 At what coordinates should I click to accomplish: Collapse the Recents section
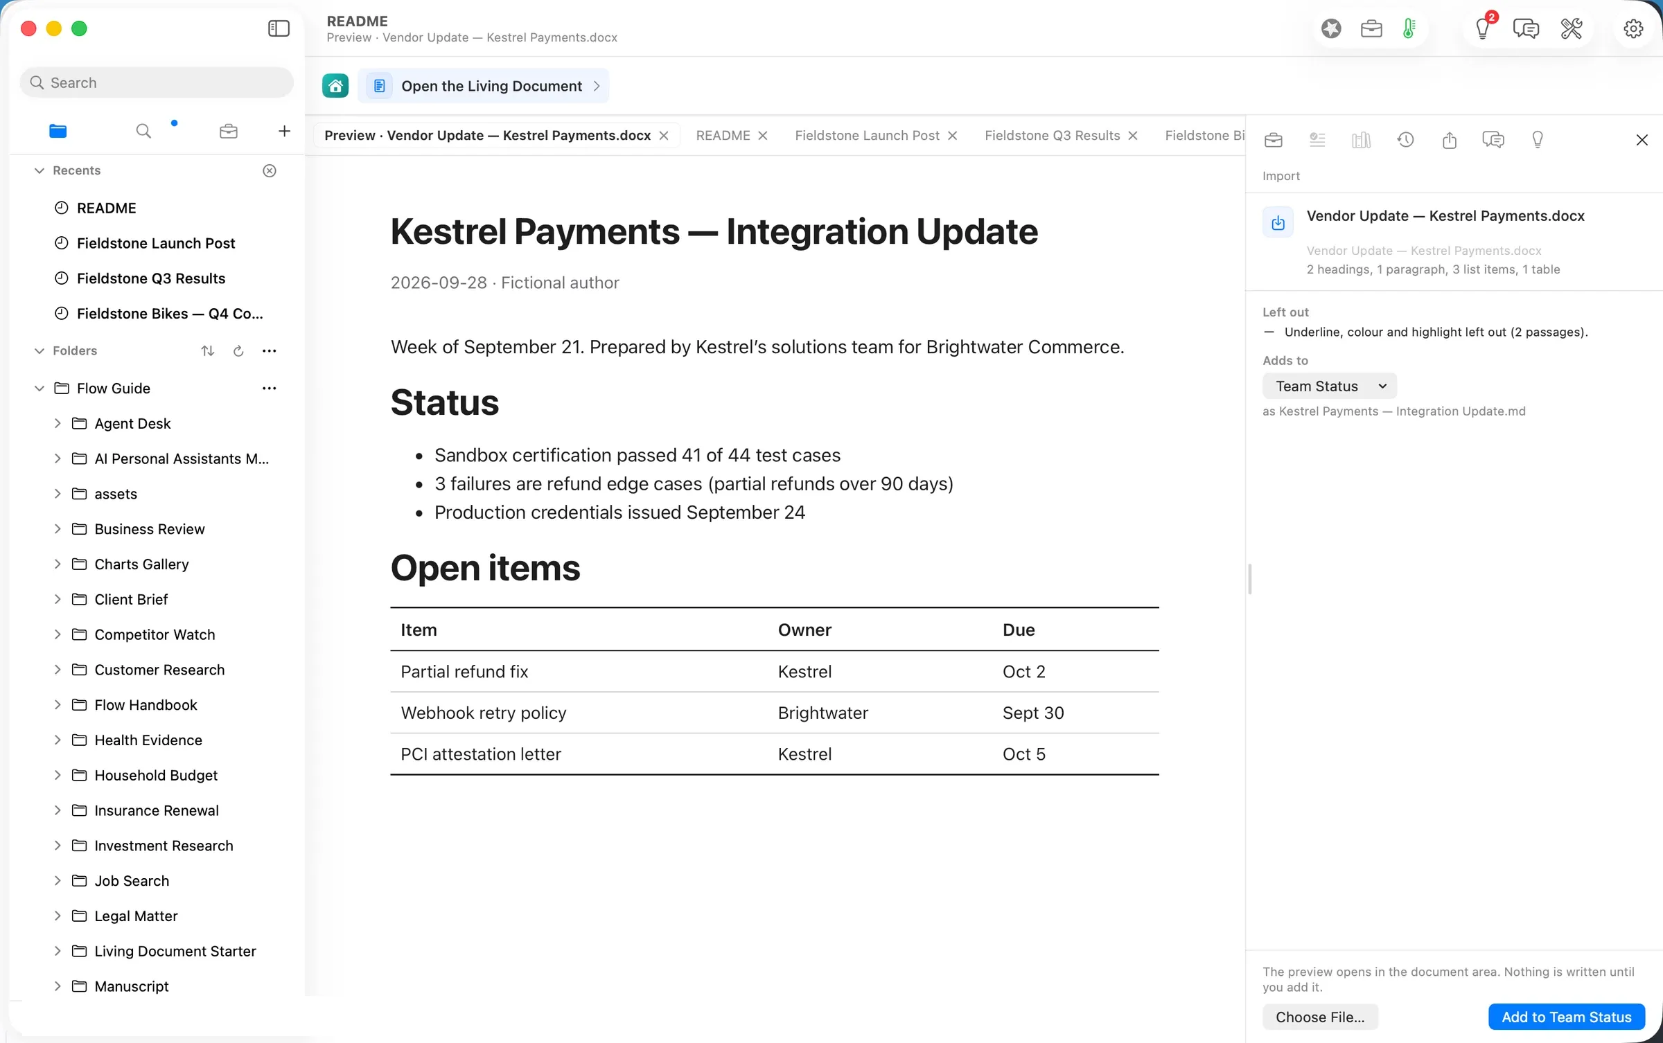click(39, 170)
